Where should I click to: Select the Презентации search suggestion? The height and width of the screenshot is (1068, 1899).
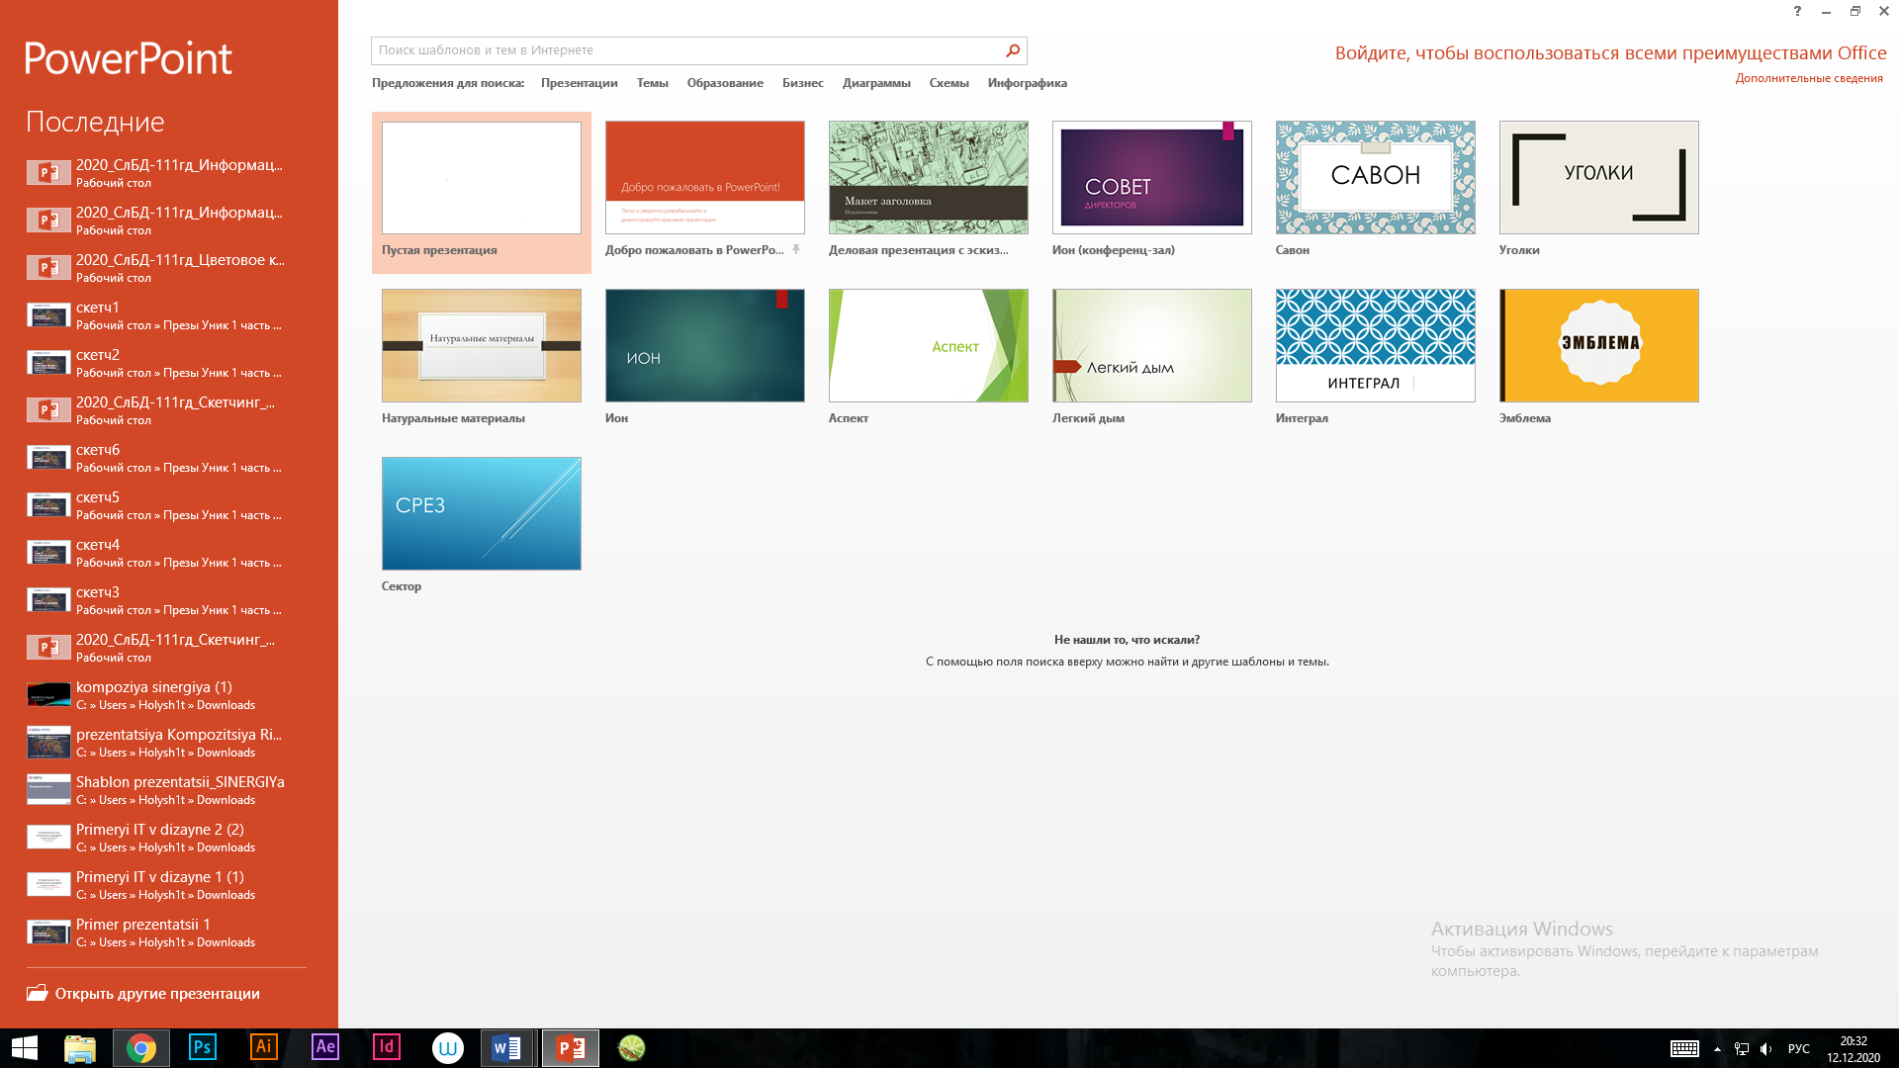point(579,83)
